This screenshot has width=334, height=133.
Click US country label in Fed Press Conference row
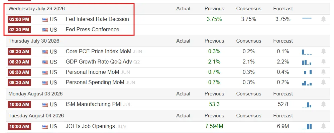(x=53, y=30)
